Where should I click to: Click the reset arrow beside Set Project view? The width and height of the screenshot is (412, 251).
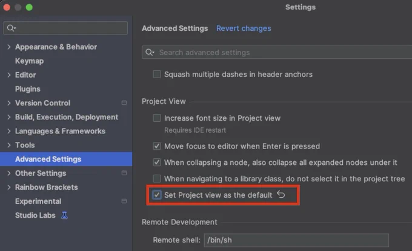281,195
